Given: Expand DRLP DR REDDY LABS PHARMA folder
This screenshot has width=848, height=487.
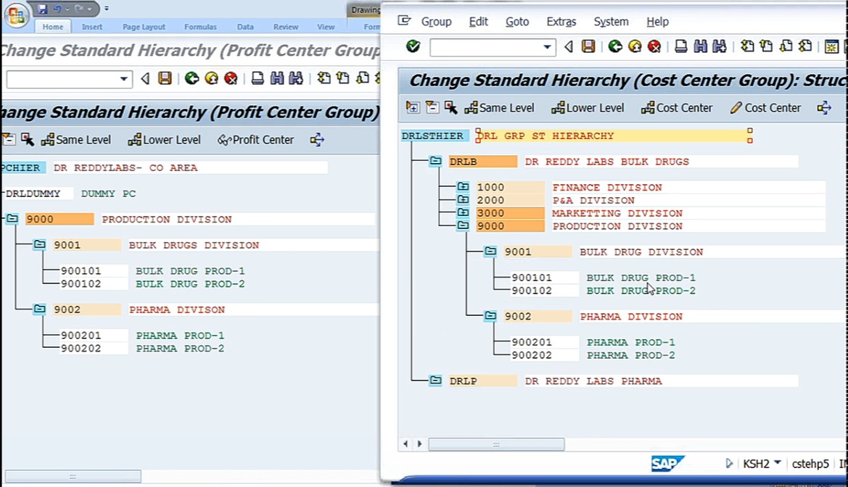Looking at the screenshot, I should (435, 380).
